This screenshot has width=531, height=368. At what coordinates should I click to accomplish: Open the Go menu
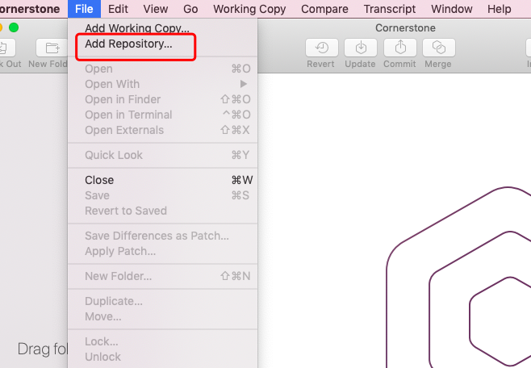coord(190,9)
